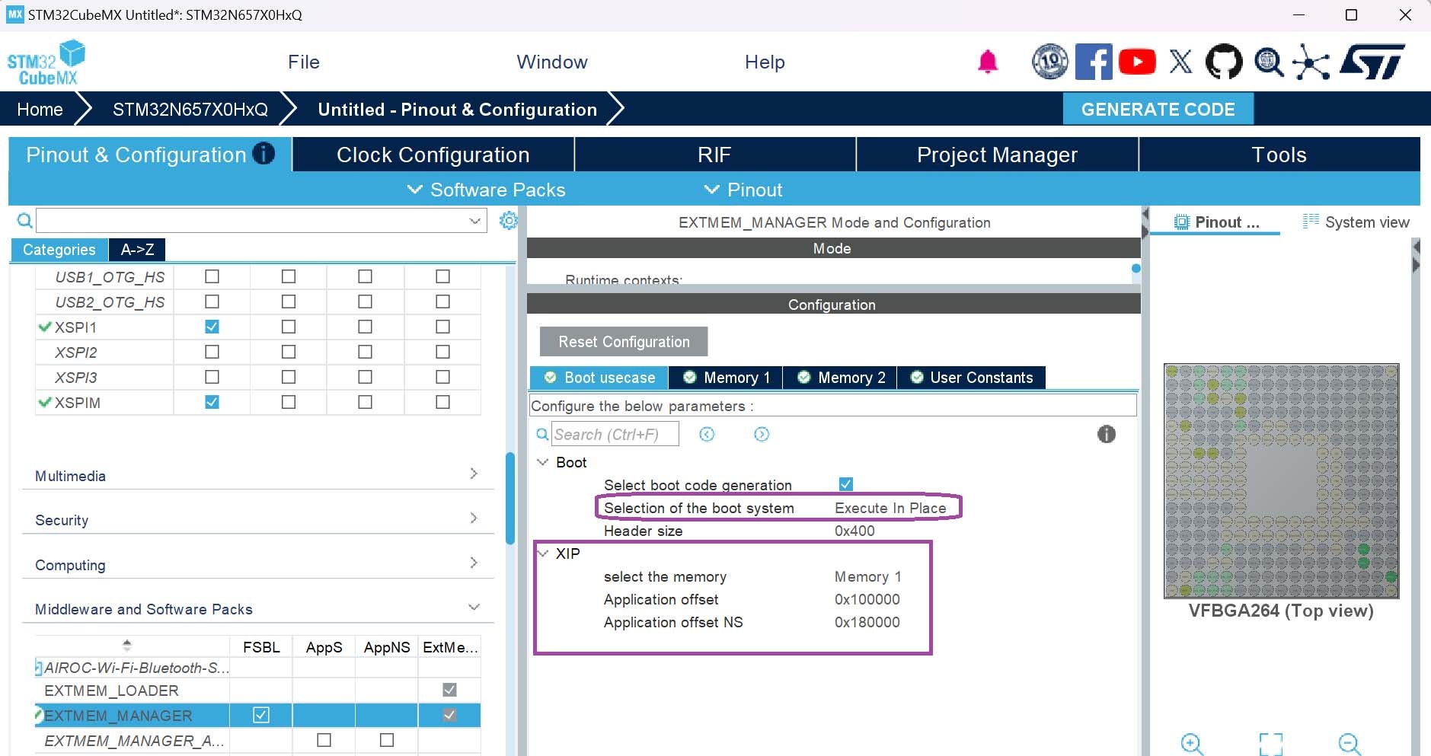This screenshot has height=756, width=1431.
Task: Check first checkbox in XSPI2 row
Action: [212, 352]
